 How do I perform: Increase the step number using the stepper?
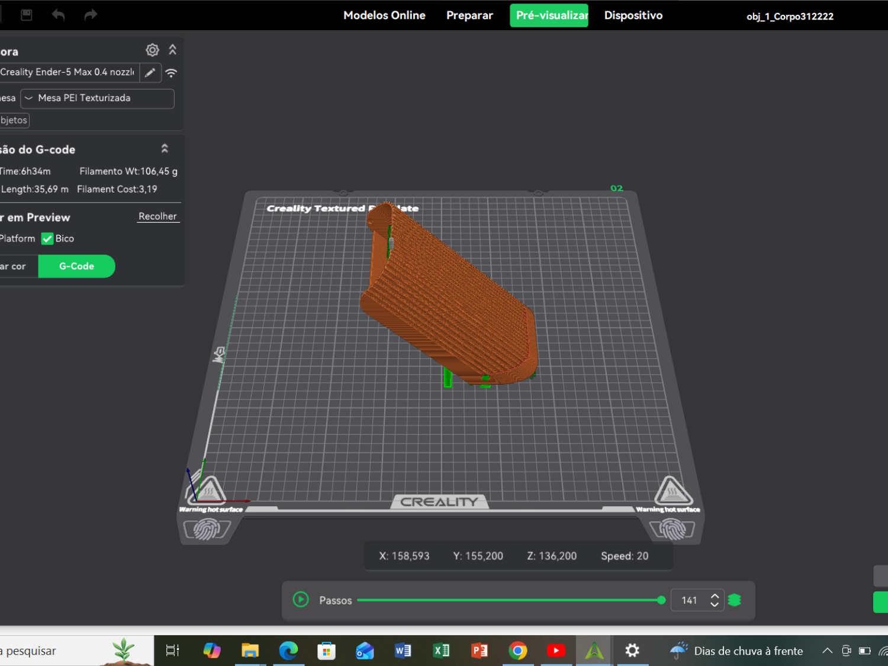tap(715, 596)
